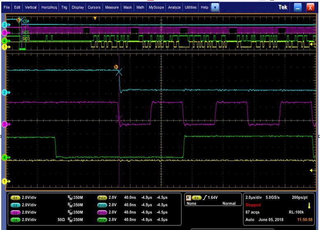Click the 1.64V trigger level value

click(x=213, y=197)
